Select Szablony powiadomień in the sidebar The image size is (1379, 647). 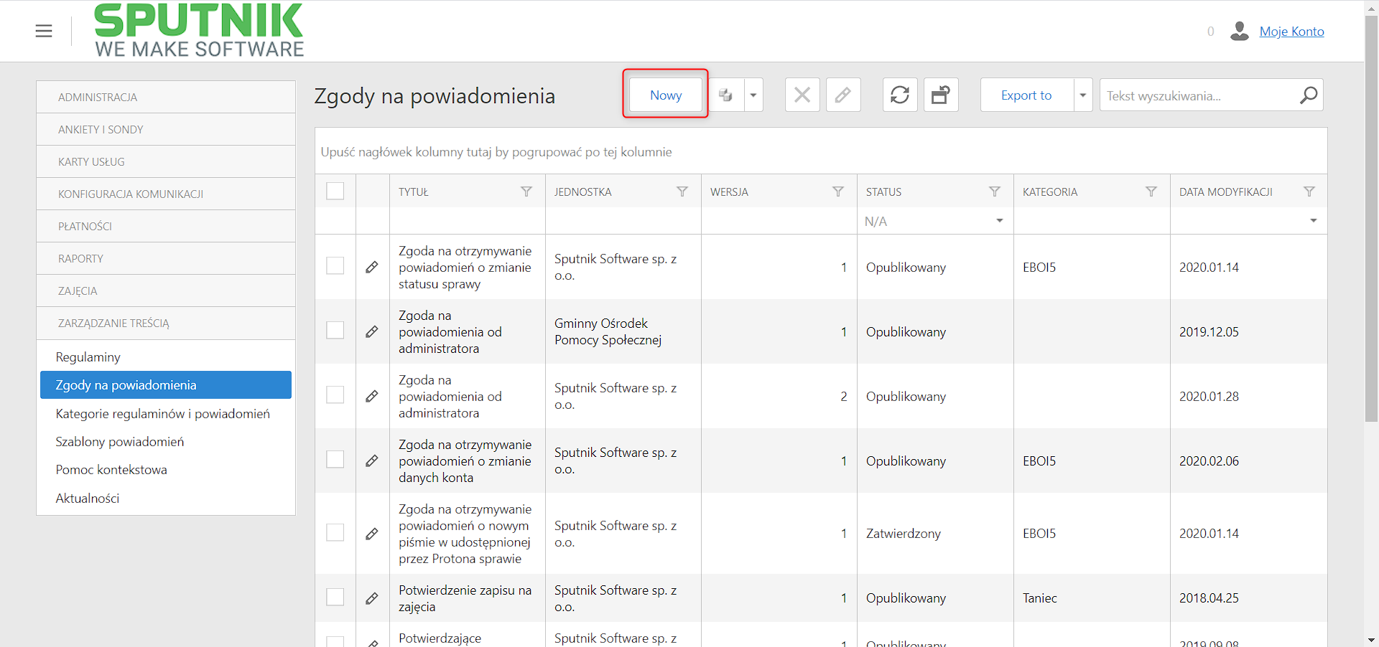(x=120, y=441)
